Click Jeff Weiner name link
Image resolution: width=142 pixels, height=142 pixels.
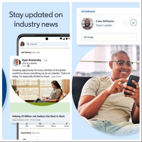pos(26,52)
